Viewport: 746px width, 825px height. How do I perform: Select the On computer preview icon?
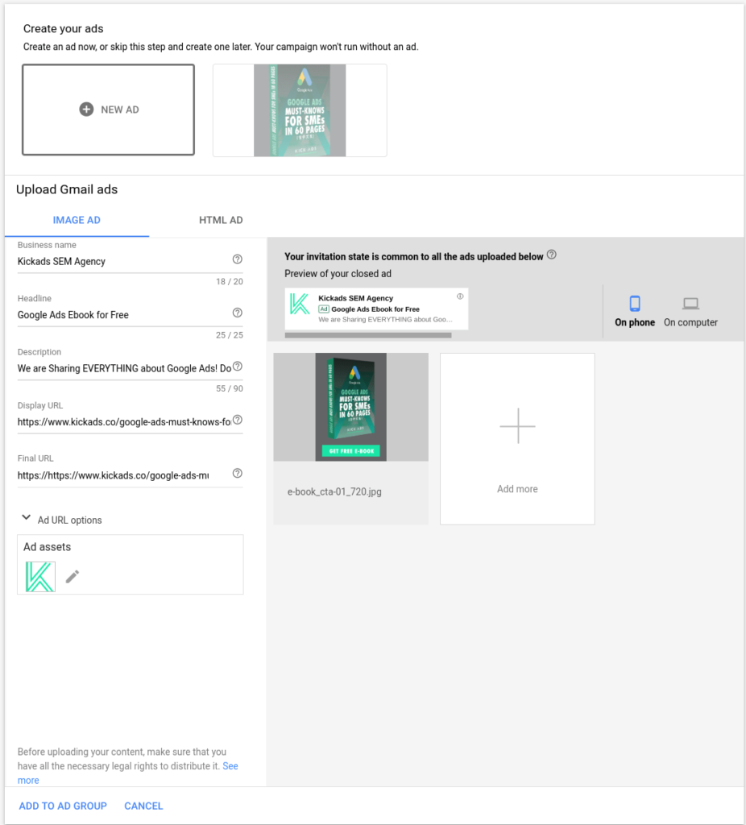[690, 303]
